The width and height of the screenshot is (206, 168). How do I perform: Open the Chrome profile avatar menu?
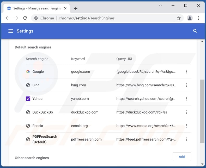pyautogui.click(x=190, y=18)
